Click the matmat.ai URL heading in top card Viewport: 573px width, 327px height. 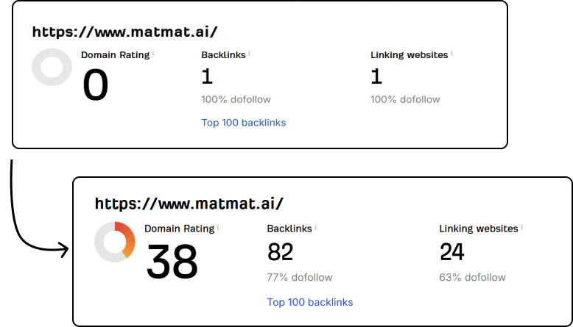[125, 32]
